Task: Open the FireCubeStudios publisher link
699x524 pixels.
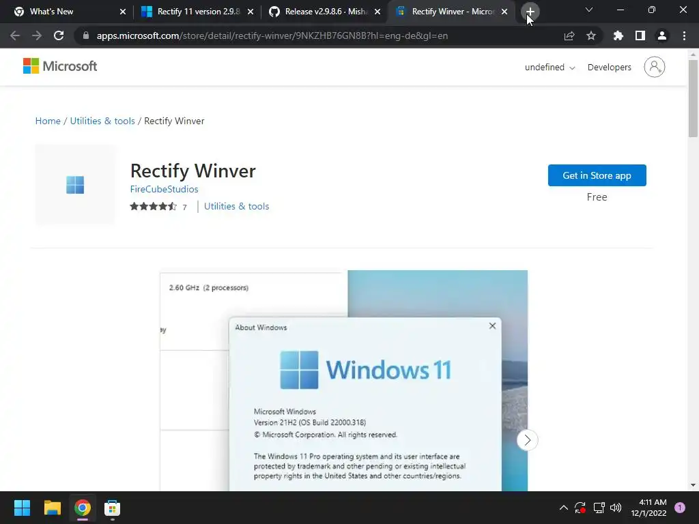Action: (164, 189)
